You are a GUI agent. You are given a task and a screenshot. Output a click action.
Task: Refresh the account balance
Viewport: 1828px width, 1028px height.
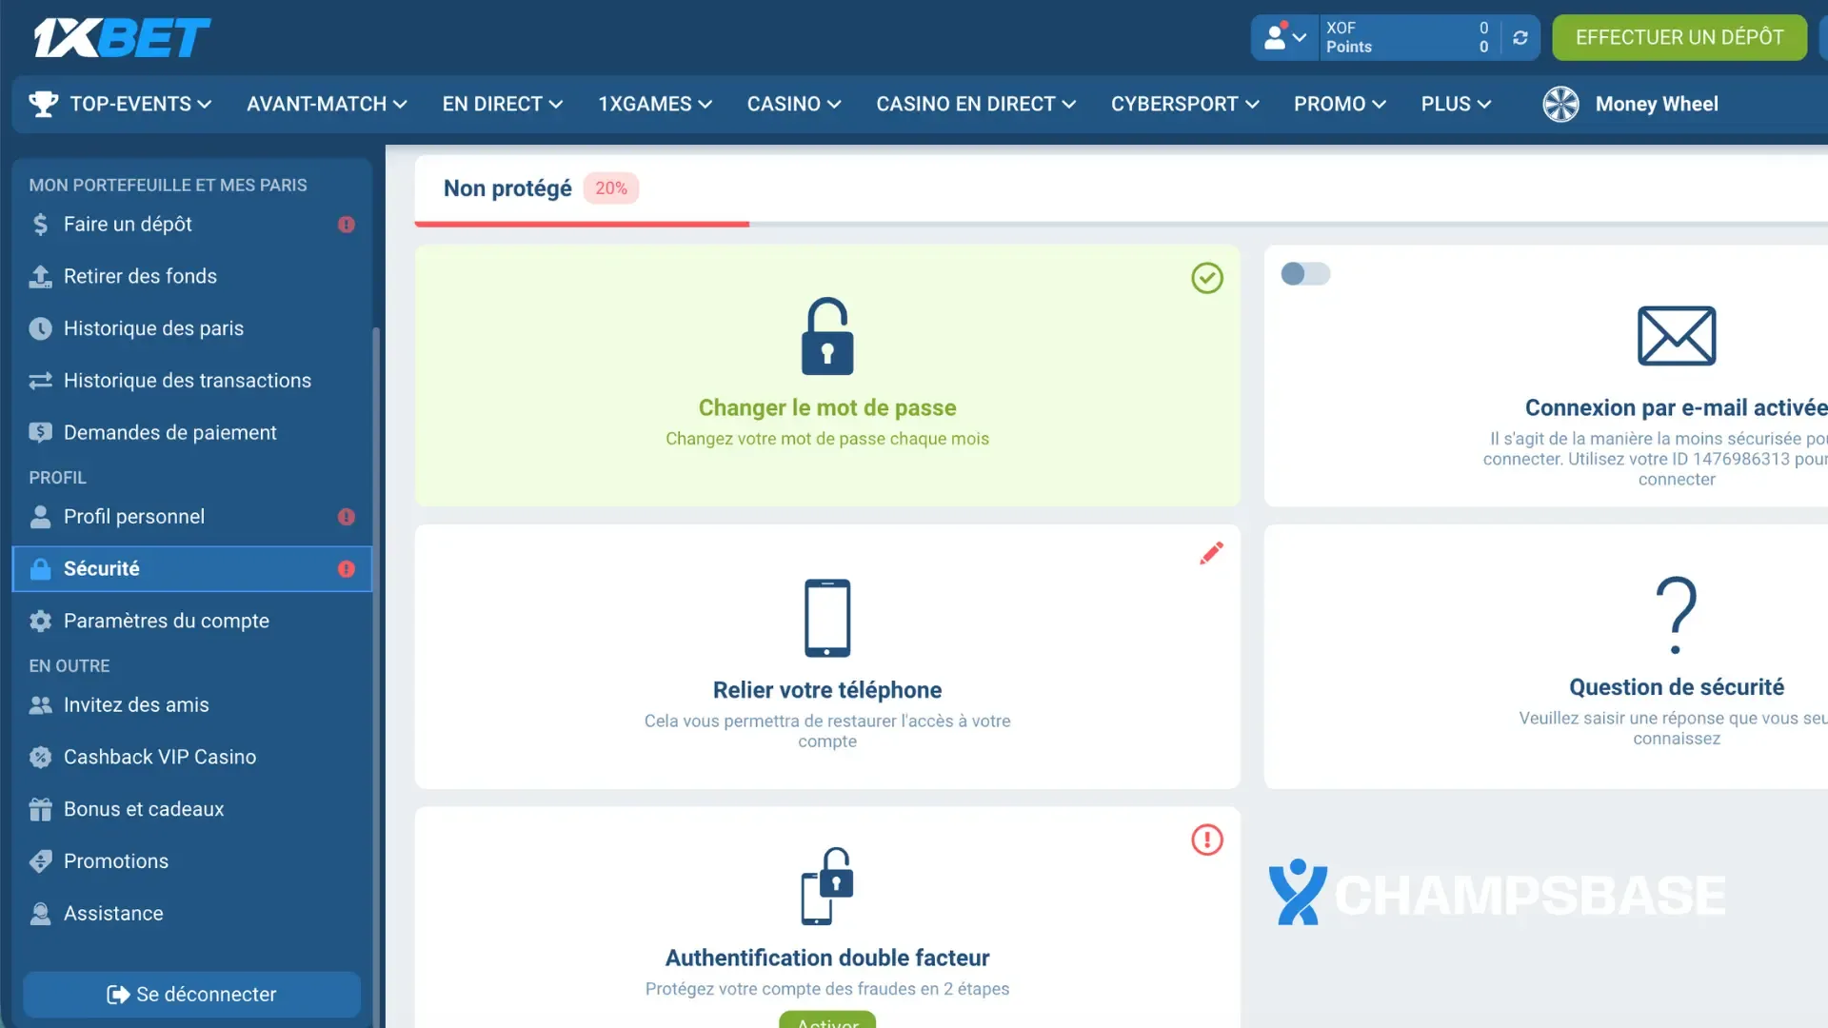tap(1520, 38)
